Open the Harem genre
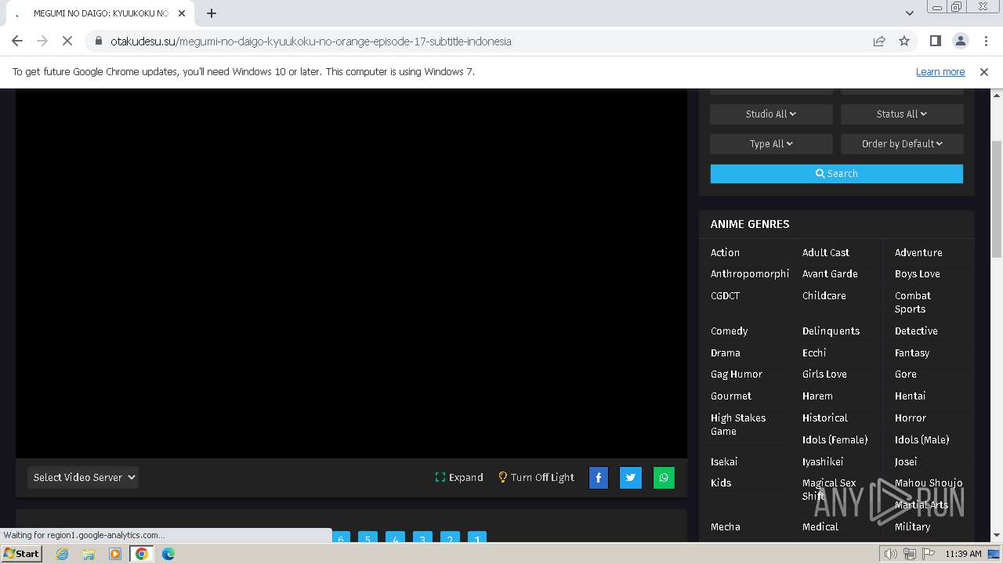 pos(817,396)
